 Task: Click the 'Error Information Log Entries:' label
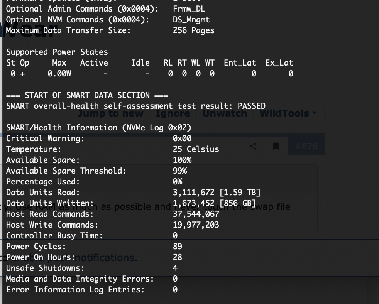[75, 289]
